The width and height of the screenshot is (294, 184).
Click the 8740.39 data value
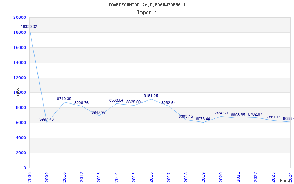click(x=64, y=99)
